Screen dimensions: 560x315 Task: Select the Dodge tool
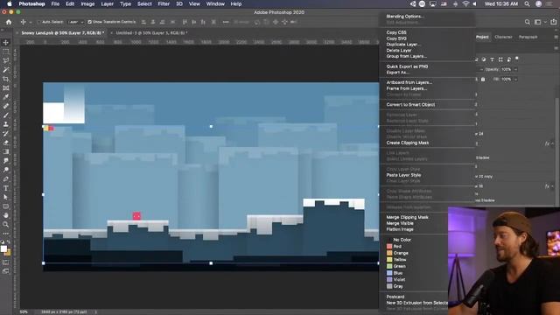point(6,170)
